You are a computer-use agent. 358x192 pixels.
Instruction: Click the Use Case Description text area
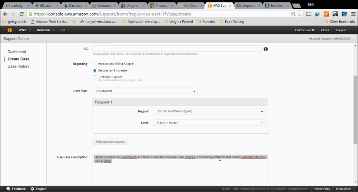[x=180, y=169]
